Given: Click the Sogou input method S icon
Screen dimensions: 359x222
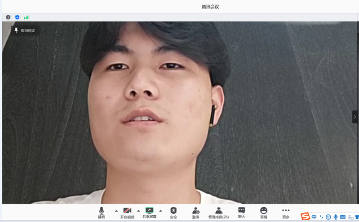Looking at the screenshot, I should click(305, 217).
